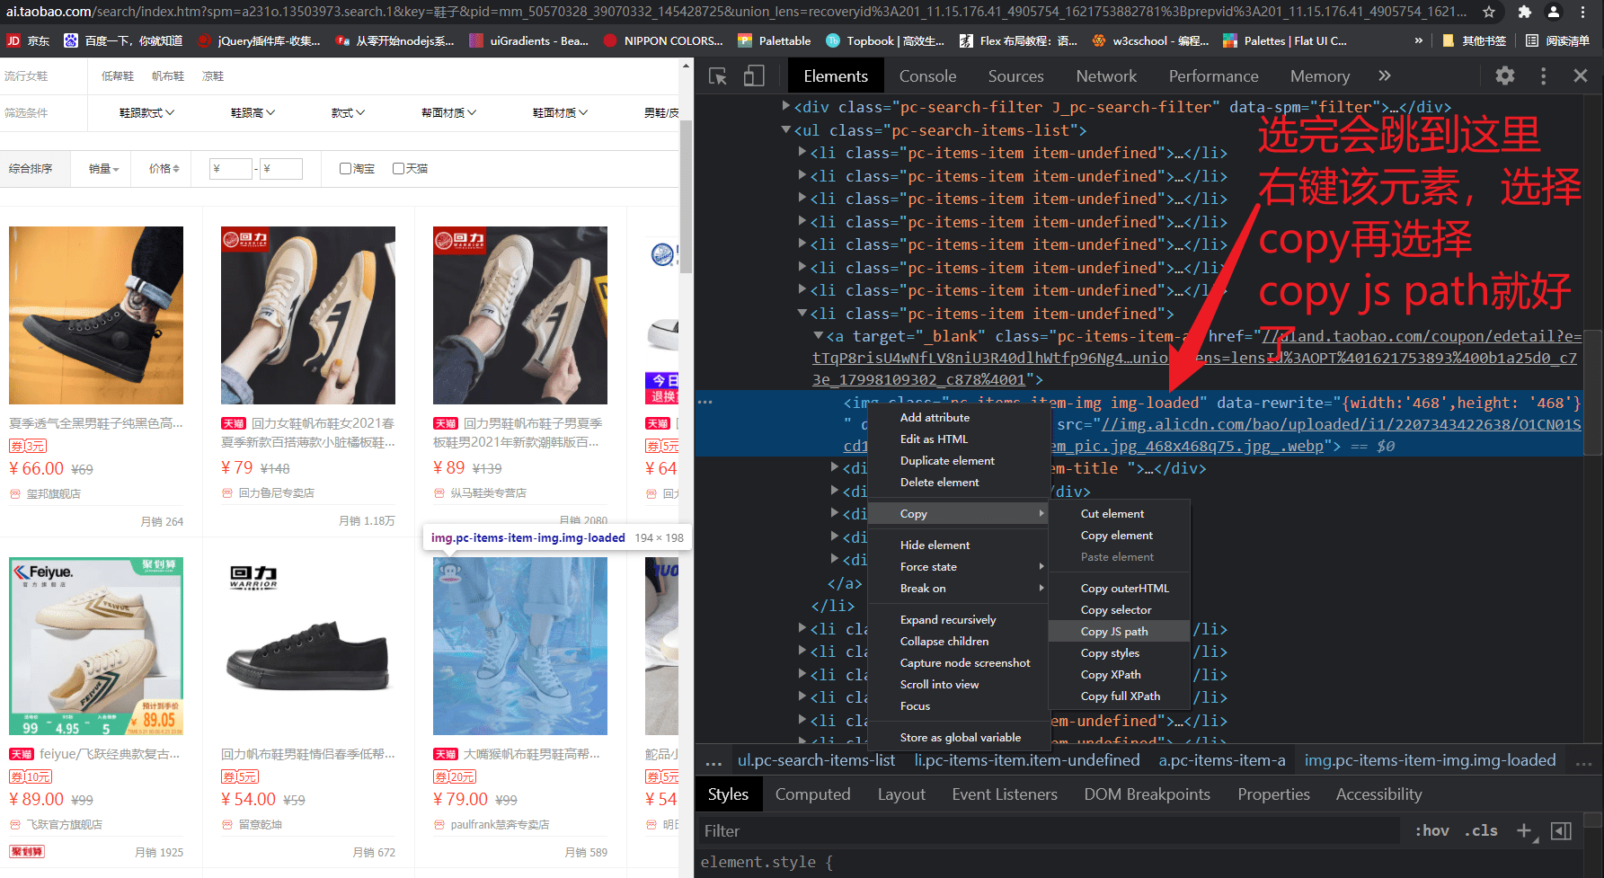Image resolution: width=1604 pixels, height=878 pixels.
Task: Open the 凉鞋 category link
Action: [213, 76]
